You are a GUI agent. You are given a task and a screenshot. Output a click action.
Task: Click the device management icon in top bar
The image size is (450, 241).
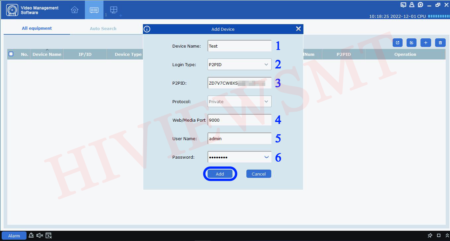tap(94, 10)
